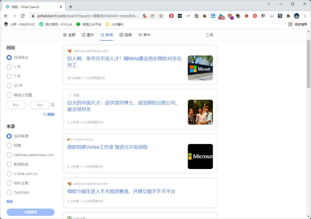Screen dimensions: 311x219
Task: Open the Chrome extensions puzzle icon
Action: coord(288,16)
